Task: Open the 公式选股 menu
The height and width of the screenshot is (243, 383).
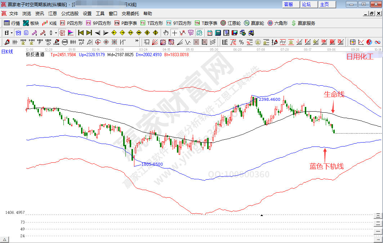Action: (70, 14)
